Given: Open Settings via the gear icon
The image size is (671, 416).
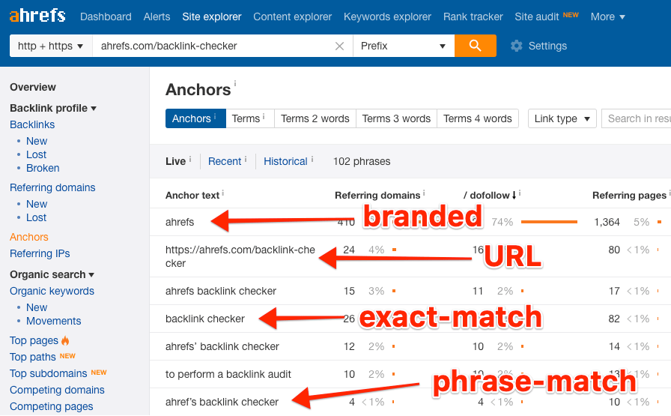Looking at the screenshot, I should click(x=516, y=46).
